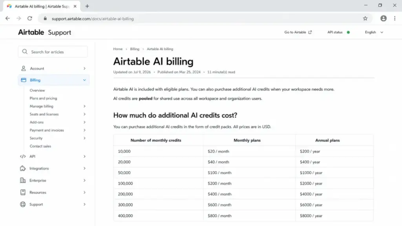Bookmark page with star icon
This screenshot has height=226, width=402.
365,18
